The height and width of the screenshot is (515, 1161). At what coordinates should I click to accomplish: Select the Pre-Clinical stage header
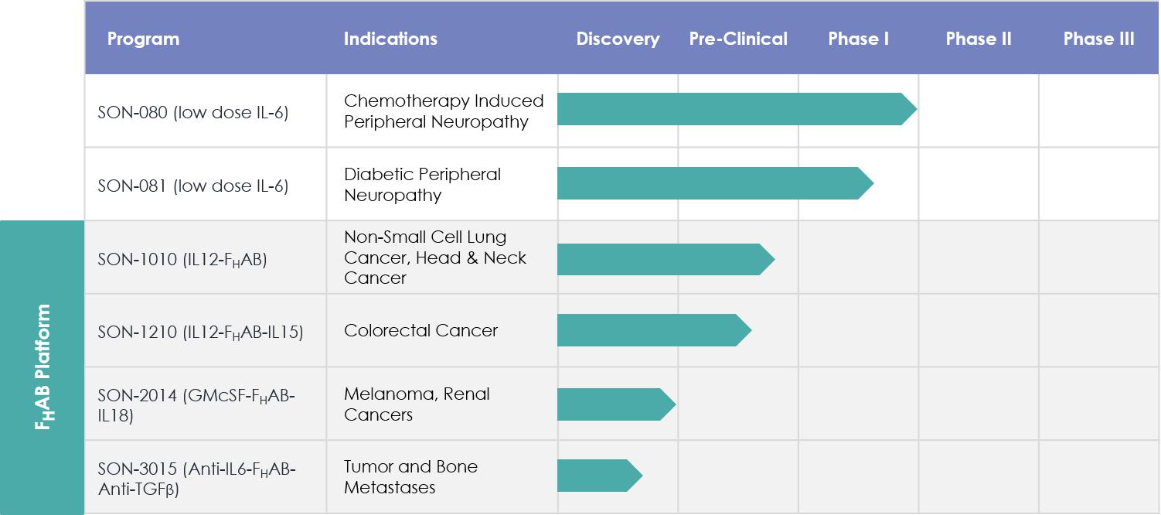(x=738, y=39)
